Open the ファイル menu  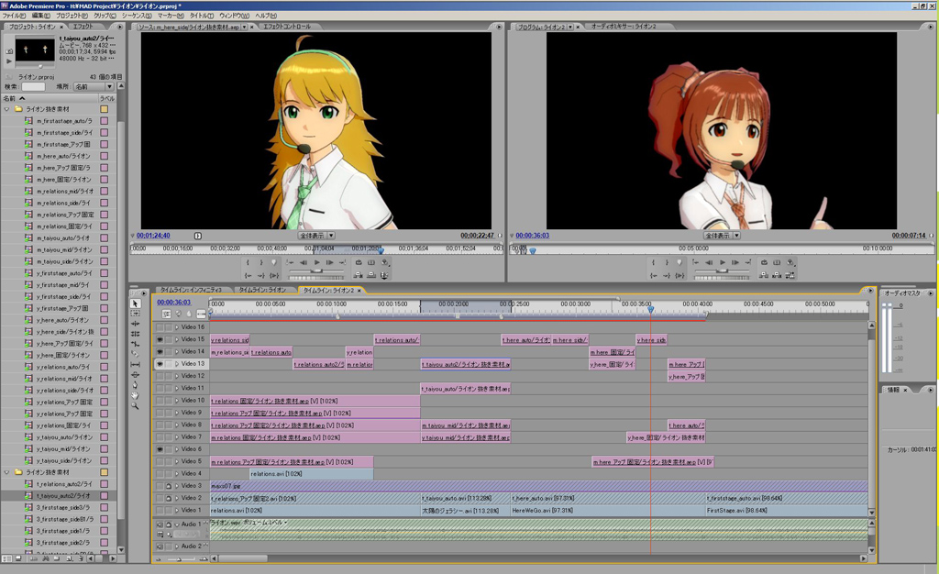tap(13, 16)
